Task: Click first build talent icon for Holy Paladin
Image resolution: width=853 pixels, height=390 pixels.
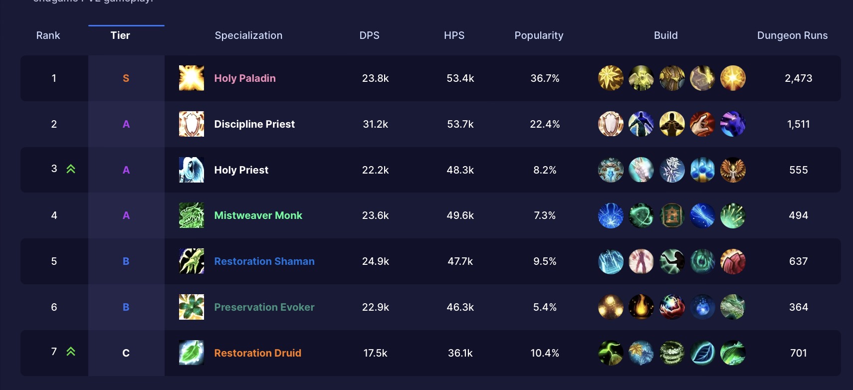Action: pyautogui.click(x=611, y=78)
